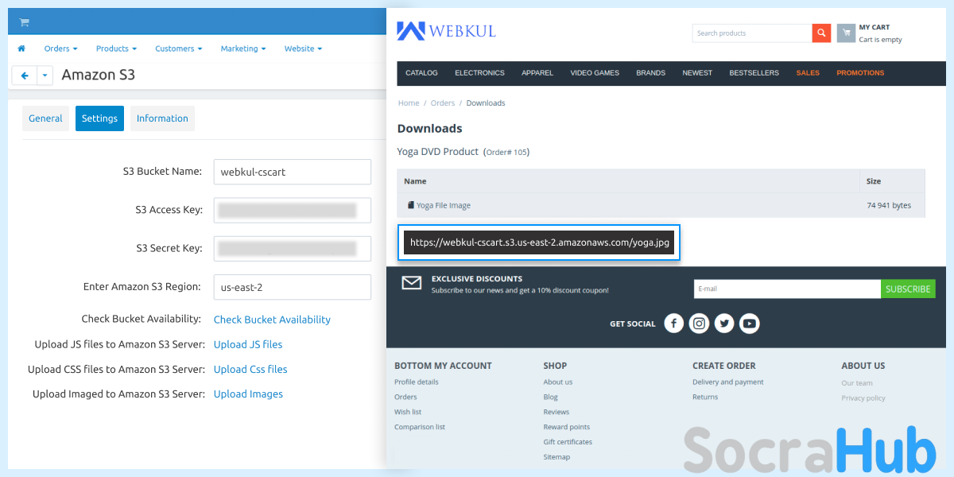The image size is (954, 477).
Task: Open the APPAREL menu item
Action: (x=537, y=73)
